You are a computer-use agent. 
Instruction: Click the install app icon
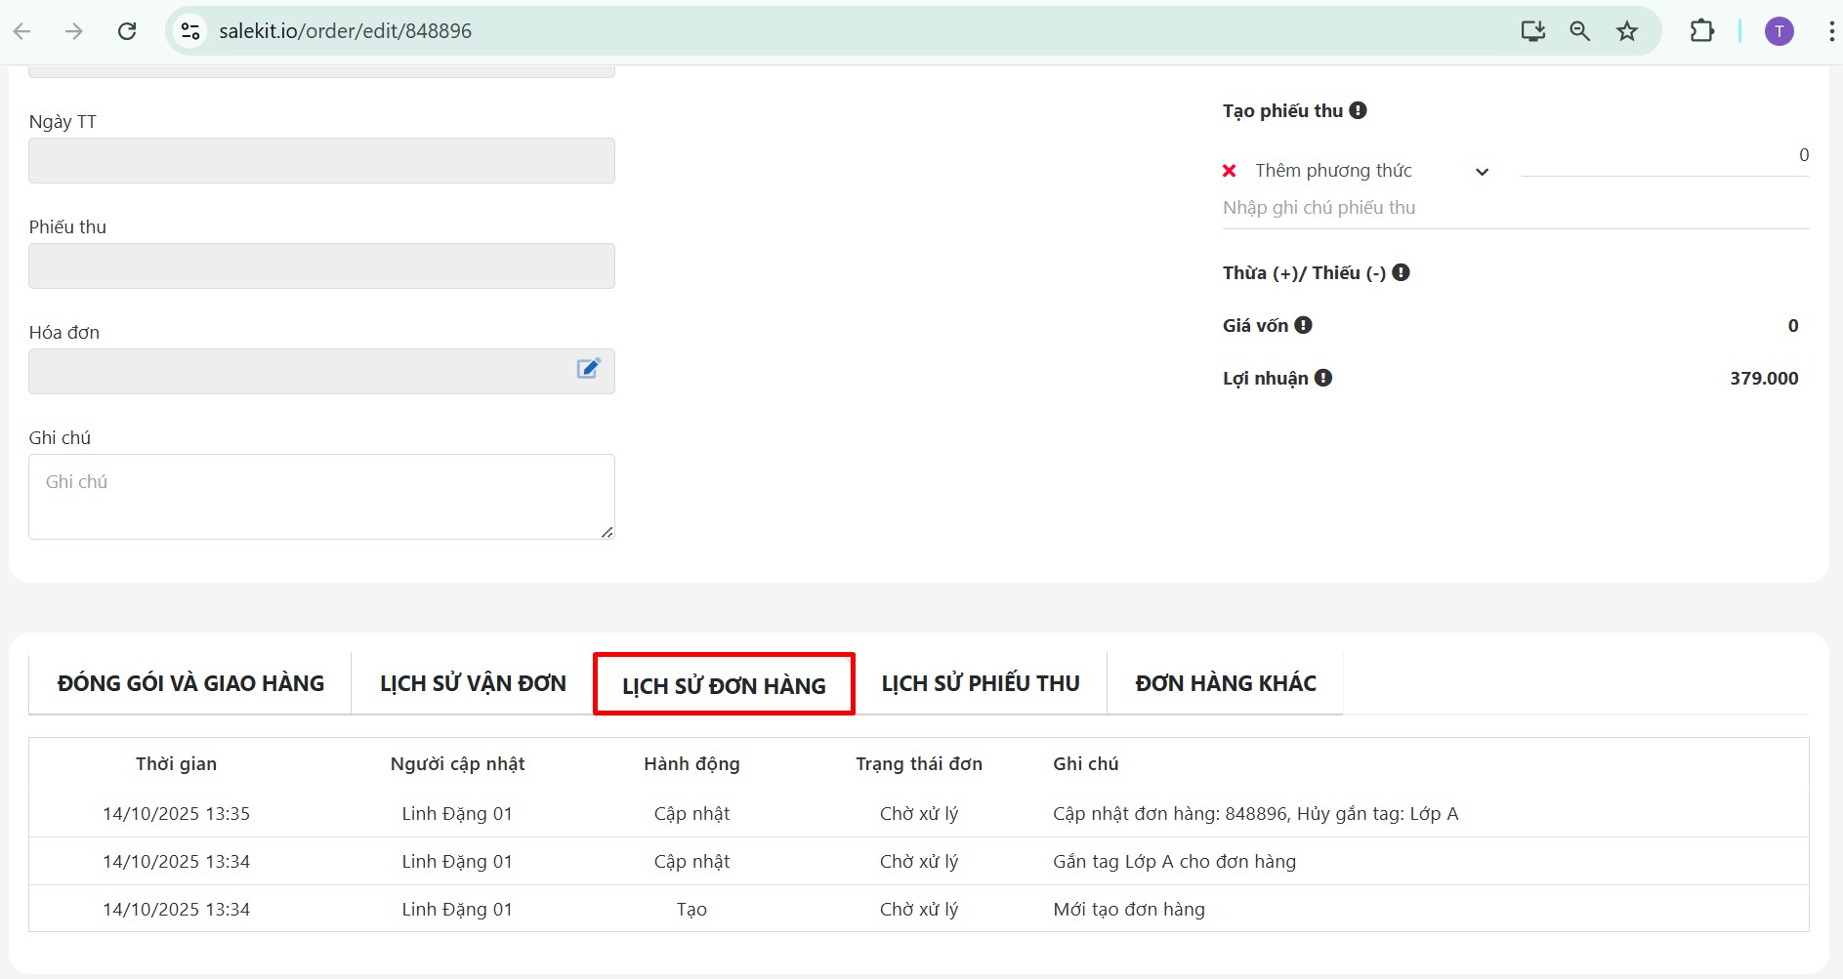1532,31
